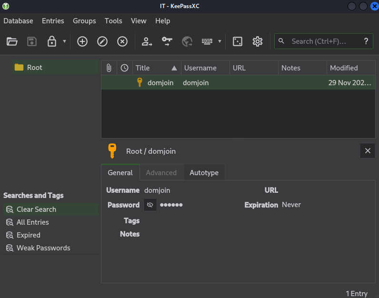
Task: Switch to the Autotype tab
Action: (204, 173)
